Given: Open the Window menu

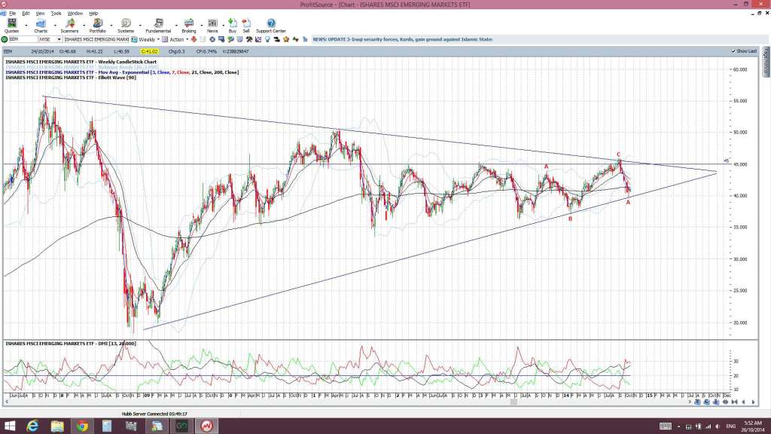Looking at the screenshot, I should click(75, 14).
